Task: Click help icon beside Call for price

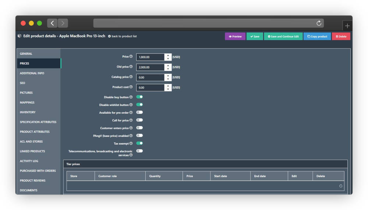Action: point(131,120)
